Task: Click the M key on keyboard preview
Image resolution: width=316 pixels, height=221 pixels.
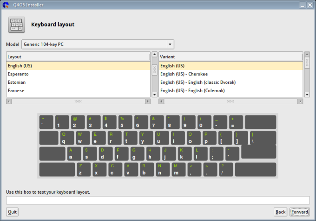Action: click(179, 170)
